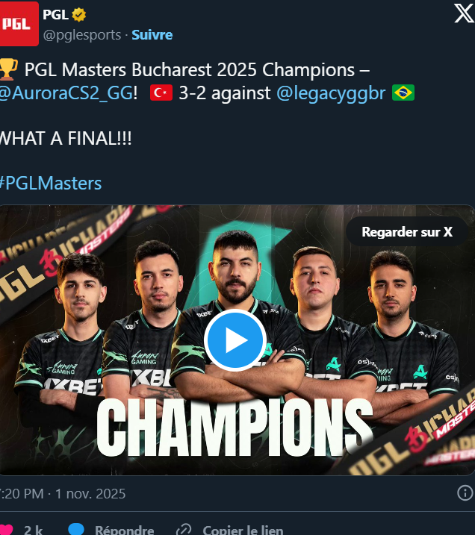Click the Répondre label
The width and height of the screenshot is (475, 535).
tap(125, 530)
